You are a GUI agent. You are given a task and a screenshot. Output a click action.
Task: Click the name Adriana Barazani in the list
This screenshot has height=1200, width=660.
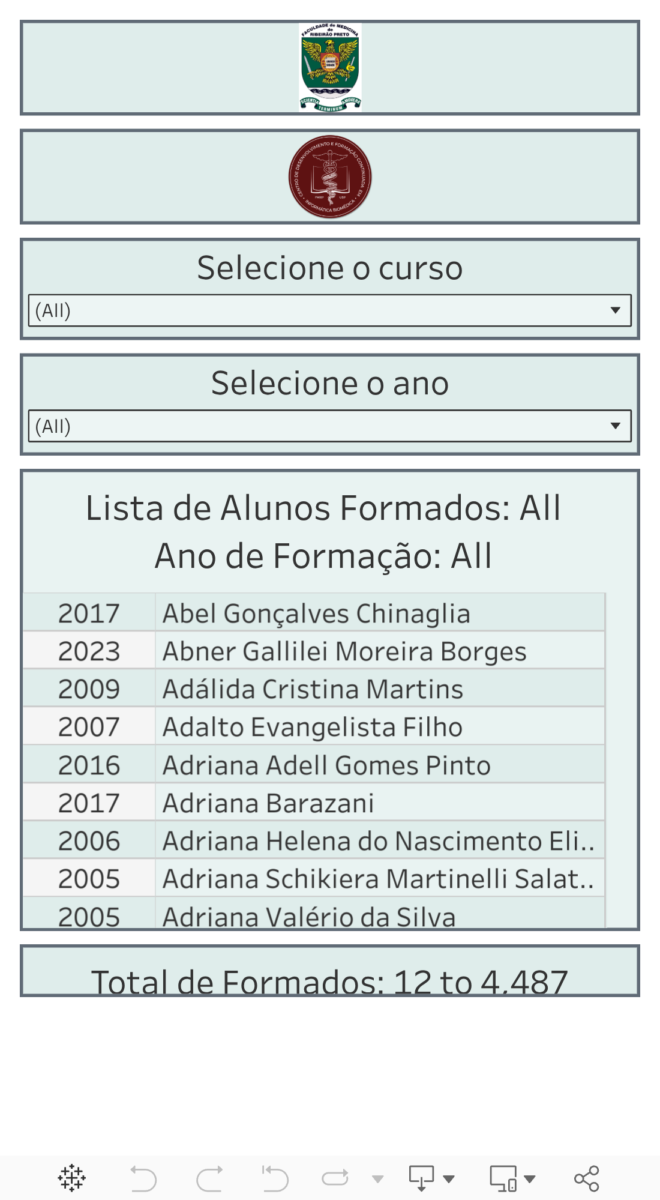pyautogui.click(x=268, y=803)
